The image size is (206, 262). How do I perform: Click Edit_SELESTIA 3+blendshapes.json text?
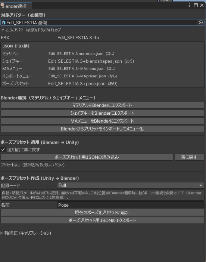click(x=85, y=61)
